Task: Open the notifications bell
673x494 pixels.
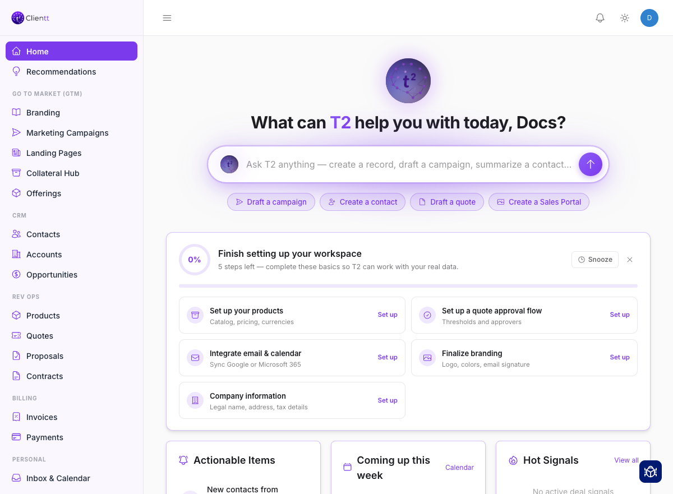Action: (x=600, y=18)
